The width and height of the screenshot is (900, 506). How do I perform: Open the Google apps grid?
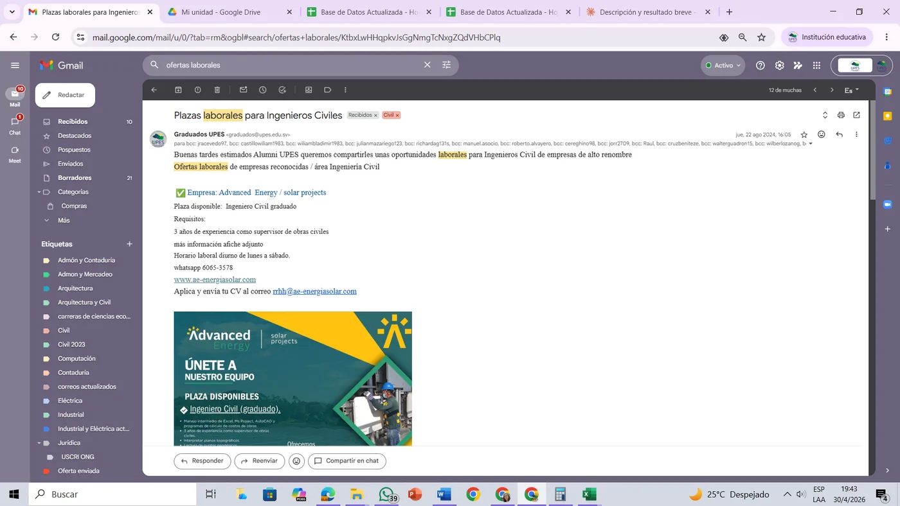click(x=816, y=65)
